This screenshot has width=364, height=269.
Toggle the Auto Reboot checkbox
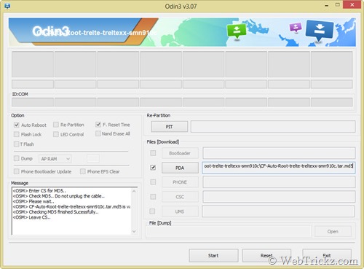pyautogui.click(x=17, y=125)
